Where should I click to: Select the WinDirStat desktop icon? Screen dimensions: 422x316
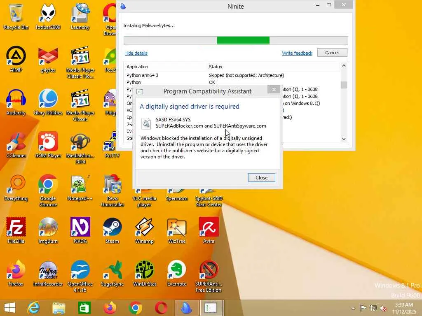tap(144, 273)
